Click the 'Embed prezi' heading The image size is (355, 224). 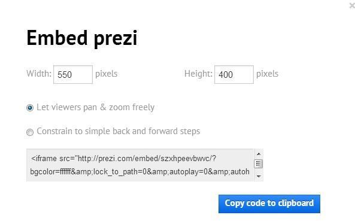tap(82, 38)
